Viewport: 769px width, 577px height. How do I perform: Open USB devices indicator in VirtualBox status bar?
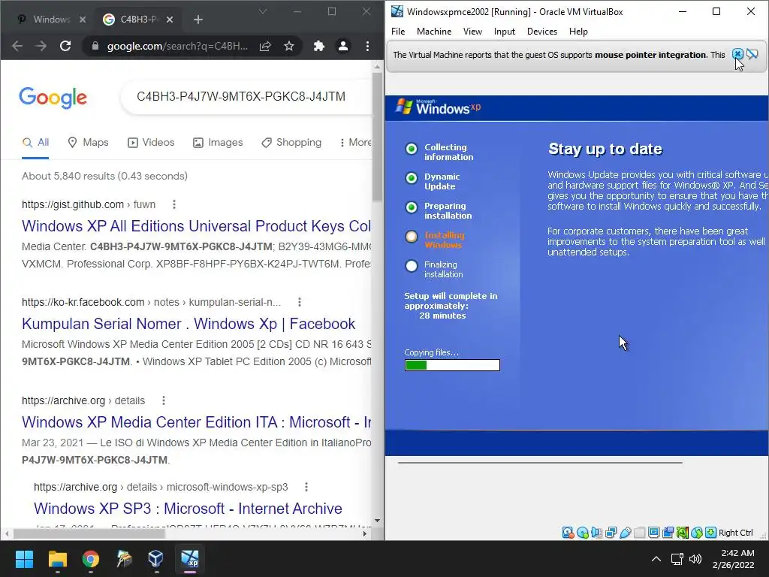pos(626,533)
